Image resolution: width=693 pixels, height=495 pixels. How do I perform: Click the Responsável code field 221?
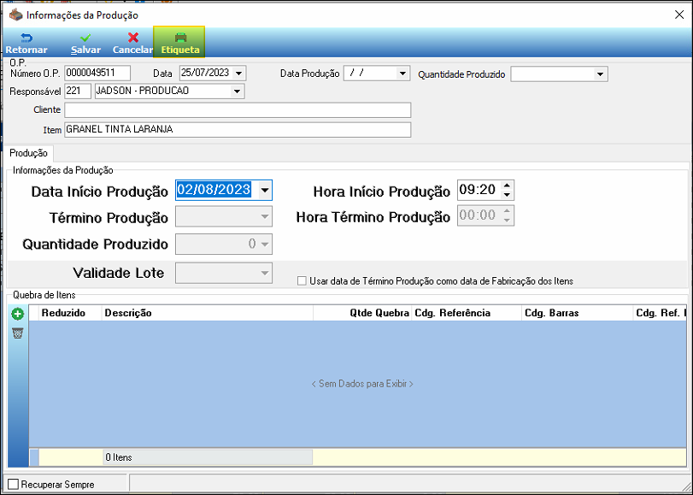(x=78, y=91)
